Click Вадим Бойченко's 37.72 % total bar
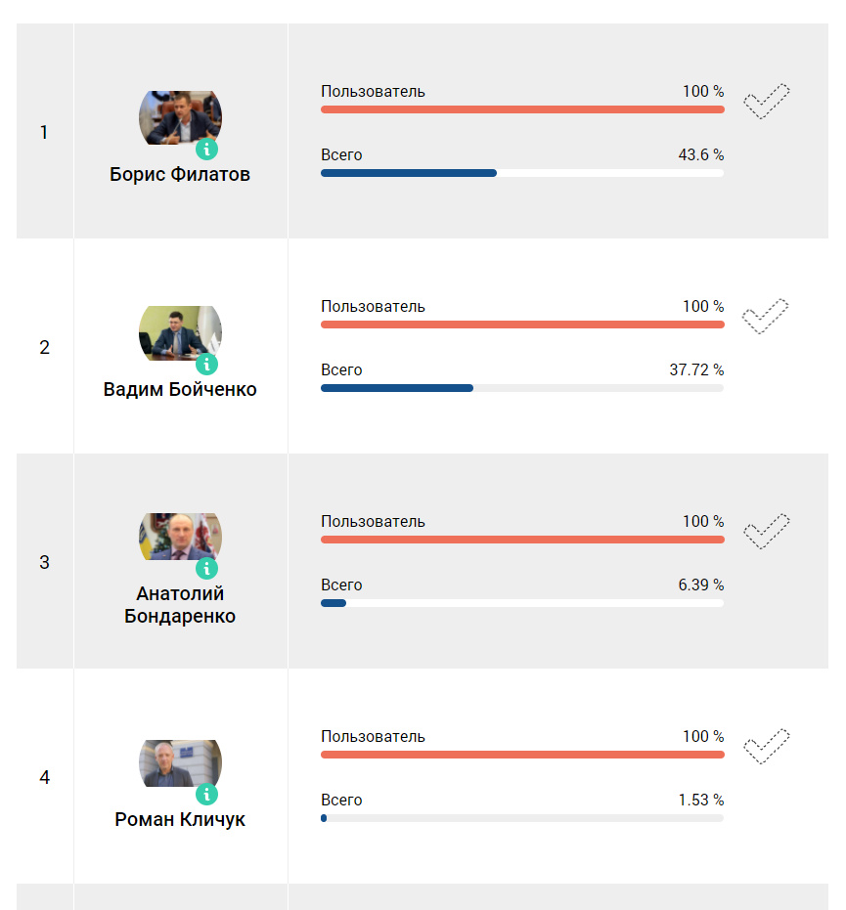846x910 pixels. [397, 388]
